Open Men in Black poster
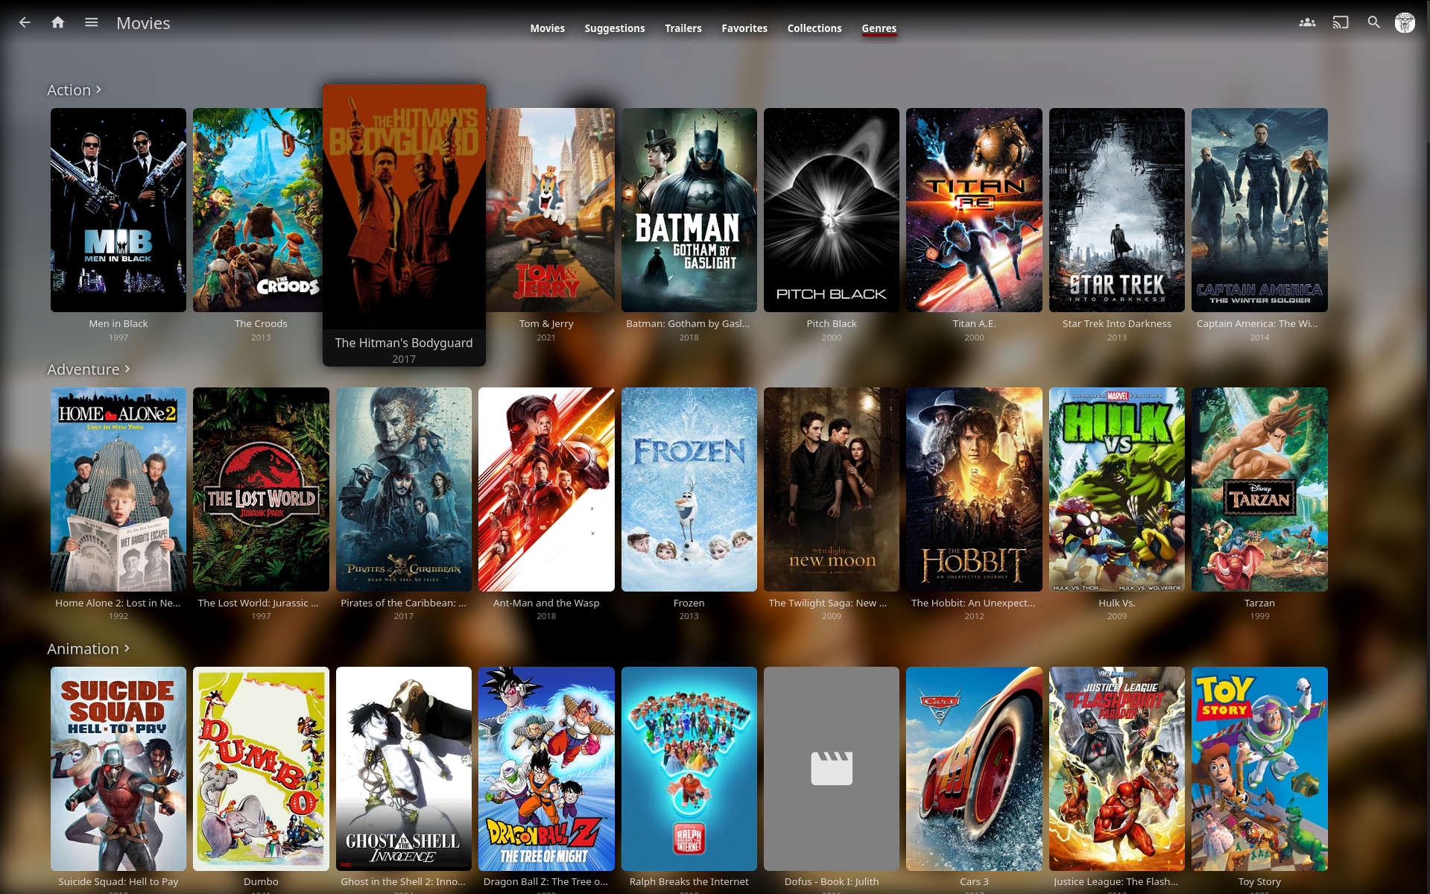1430x894 pixels. tap(118, 210)
